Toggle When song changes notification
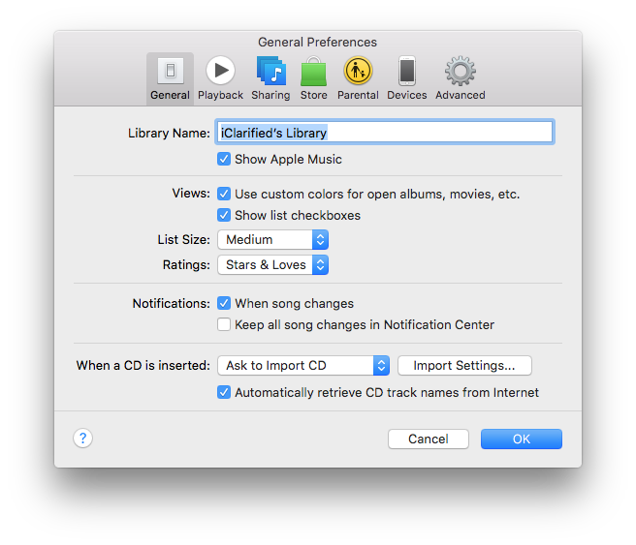The width and height of the screenshot is (636, 545). coord(224,303)
